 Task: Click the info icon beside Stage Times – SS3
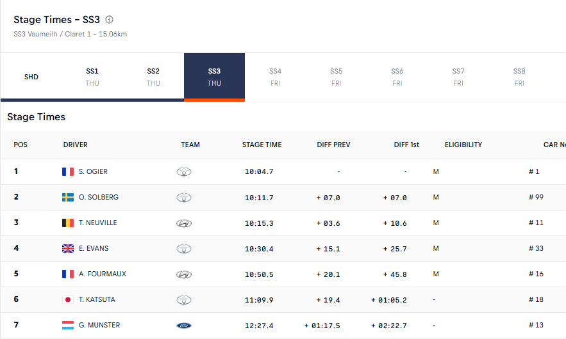[x=110, y=20]
